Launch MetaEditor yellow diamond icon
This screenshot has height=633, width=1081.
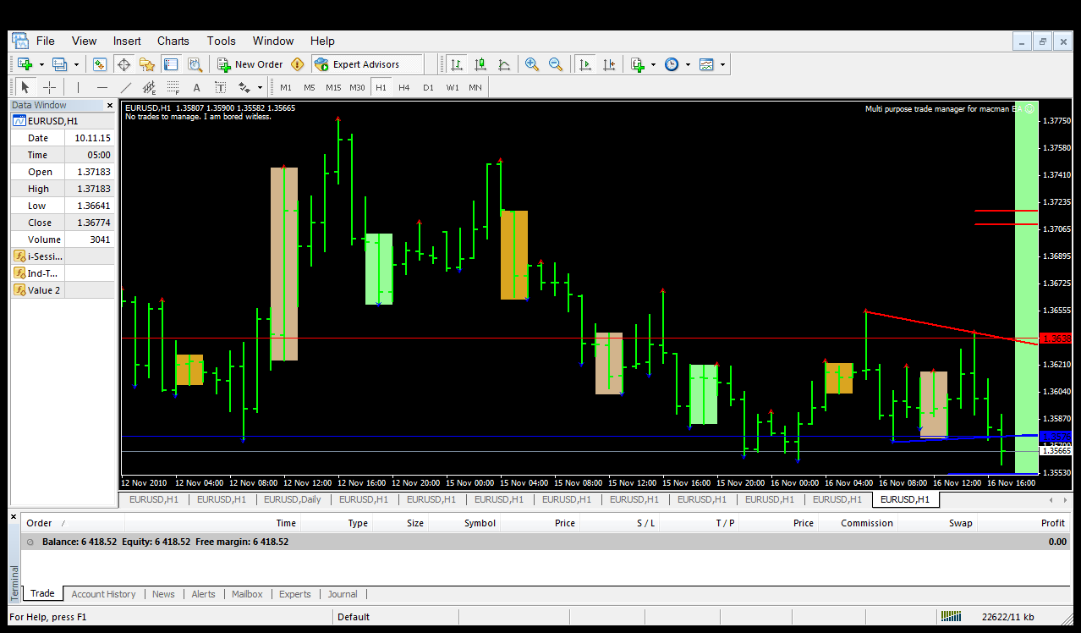click(x=298, y=64)
